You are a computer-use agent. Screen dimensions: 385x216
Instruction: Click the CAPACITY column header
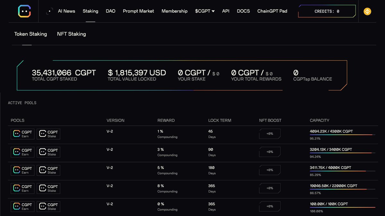tap(320, 121)
